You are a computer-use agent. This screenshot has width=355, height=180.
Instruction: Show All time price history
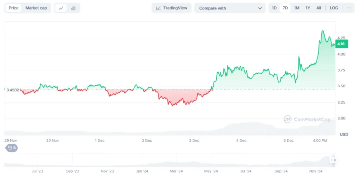[319, 8]
